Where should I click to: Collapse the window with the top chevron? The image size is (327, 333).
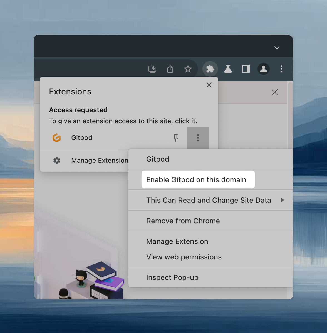(277, 48)
